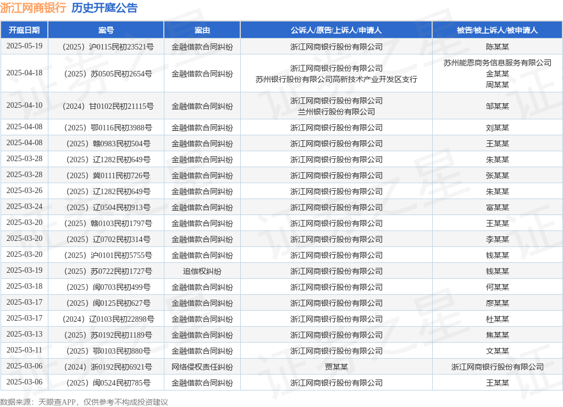
Task: Click date cell 2025-03-13
Action: pos(24,334)
